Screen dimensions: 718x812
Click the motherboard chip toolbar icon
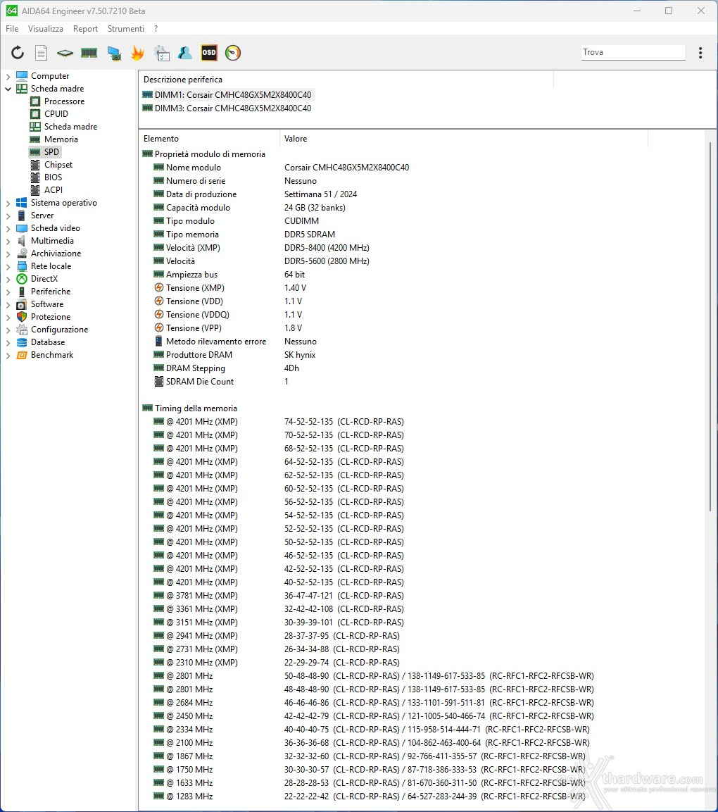click(x=65, y=53)
